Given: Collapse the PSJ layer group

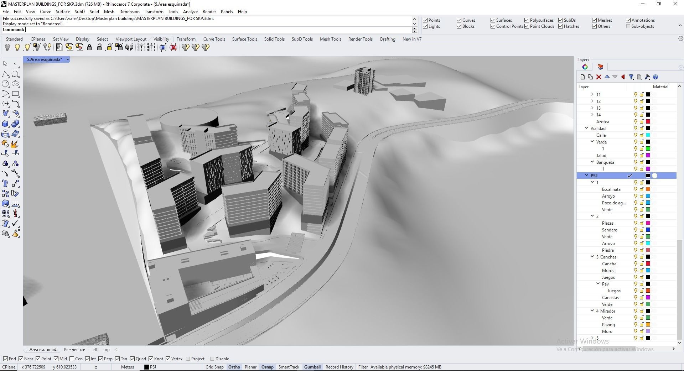Looking at the screenshot, I should [586, 176].
